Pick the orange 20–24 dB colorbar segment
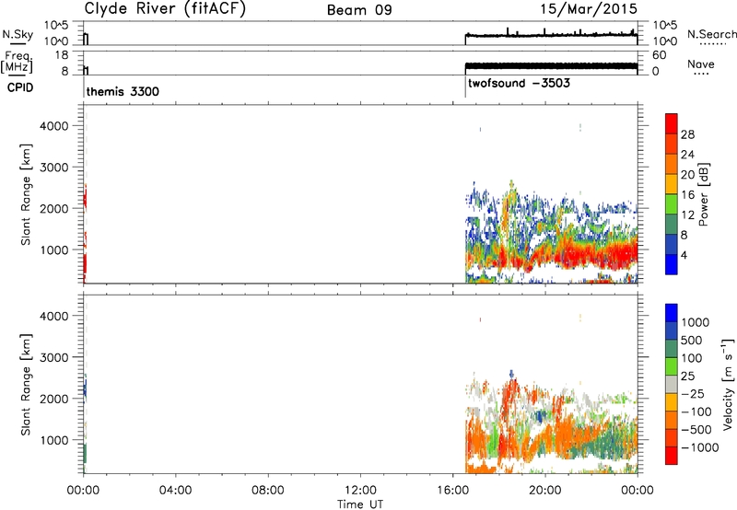The width and height of the screenshot is (737, 510). (x=672, y=164)
